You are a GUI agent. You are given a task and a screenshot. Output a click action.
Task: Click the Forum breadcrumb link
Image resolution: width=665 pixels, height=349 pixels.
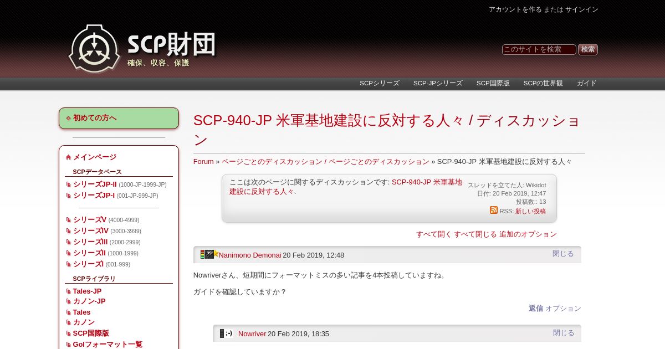[x=203, y=162]
